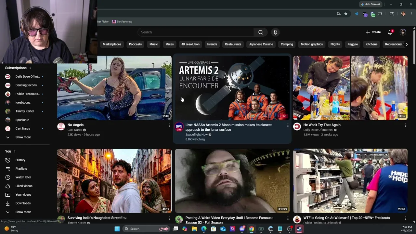Open the Timmy Karter subscription
Screen dimensions: 416x234
click(x=25, y=111)
